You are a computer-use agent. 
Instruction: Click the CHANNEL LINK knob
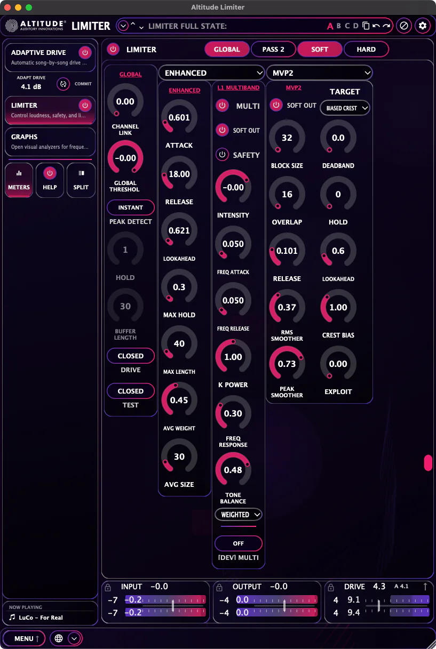tap(125, 101)
